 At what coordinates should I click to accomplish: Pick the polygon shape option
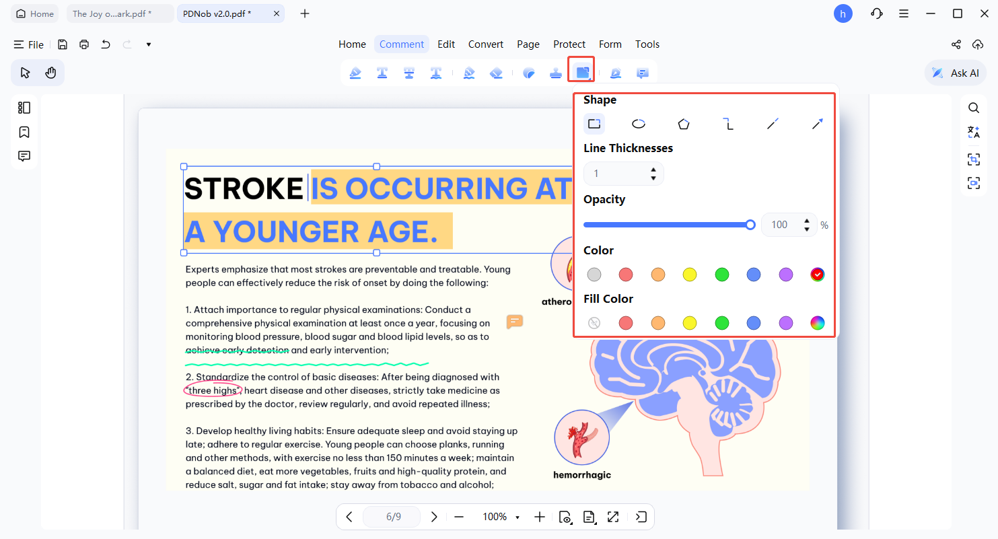(683, 124)
